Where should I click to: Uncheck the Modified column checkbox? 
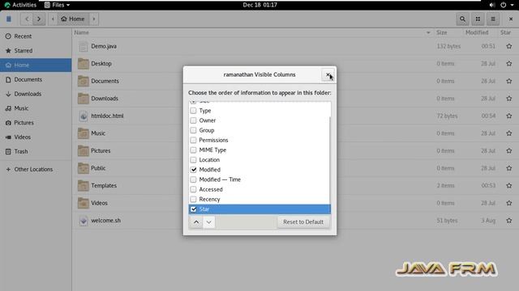pyautogui.click(x=194, y=170)
